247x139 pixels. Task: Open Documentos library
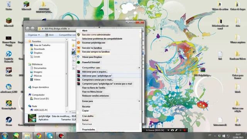point(40,68)
